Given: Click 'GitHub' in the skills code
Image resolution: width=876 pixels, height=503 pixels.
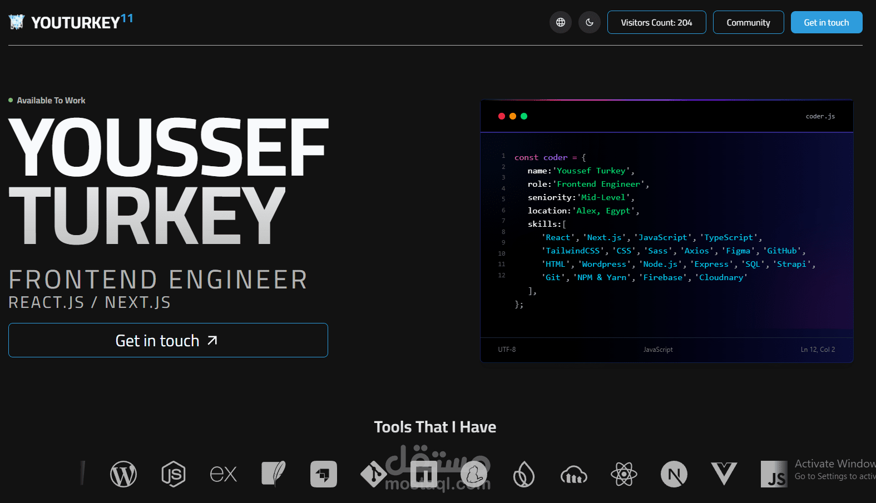Looking at the screenshot, I should pyautogui.click(x=782, y=251).
